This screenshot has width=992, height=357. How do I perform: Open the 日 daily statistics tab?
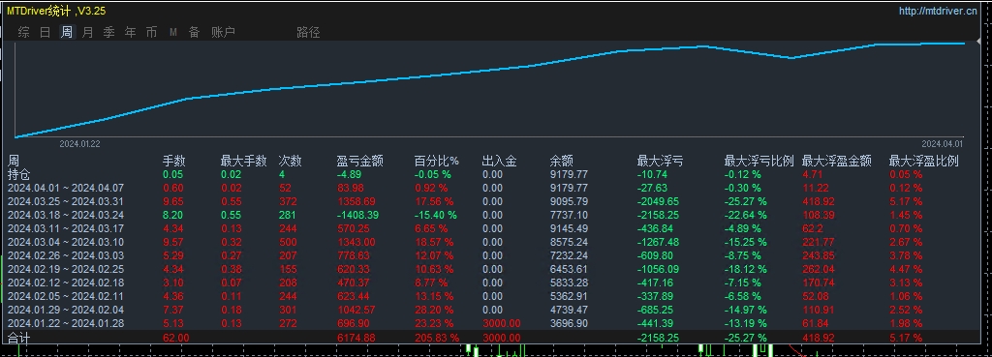tap(45, 32)
